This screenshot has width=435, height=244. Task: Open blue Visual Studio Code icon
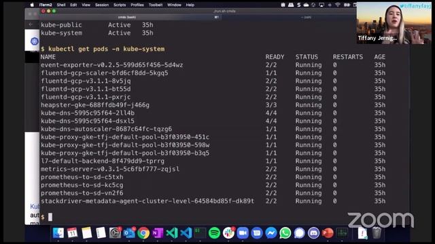click(x=186, y=233)
